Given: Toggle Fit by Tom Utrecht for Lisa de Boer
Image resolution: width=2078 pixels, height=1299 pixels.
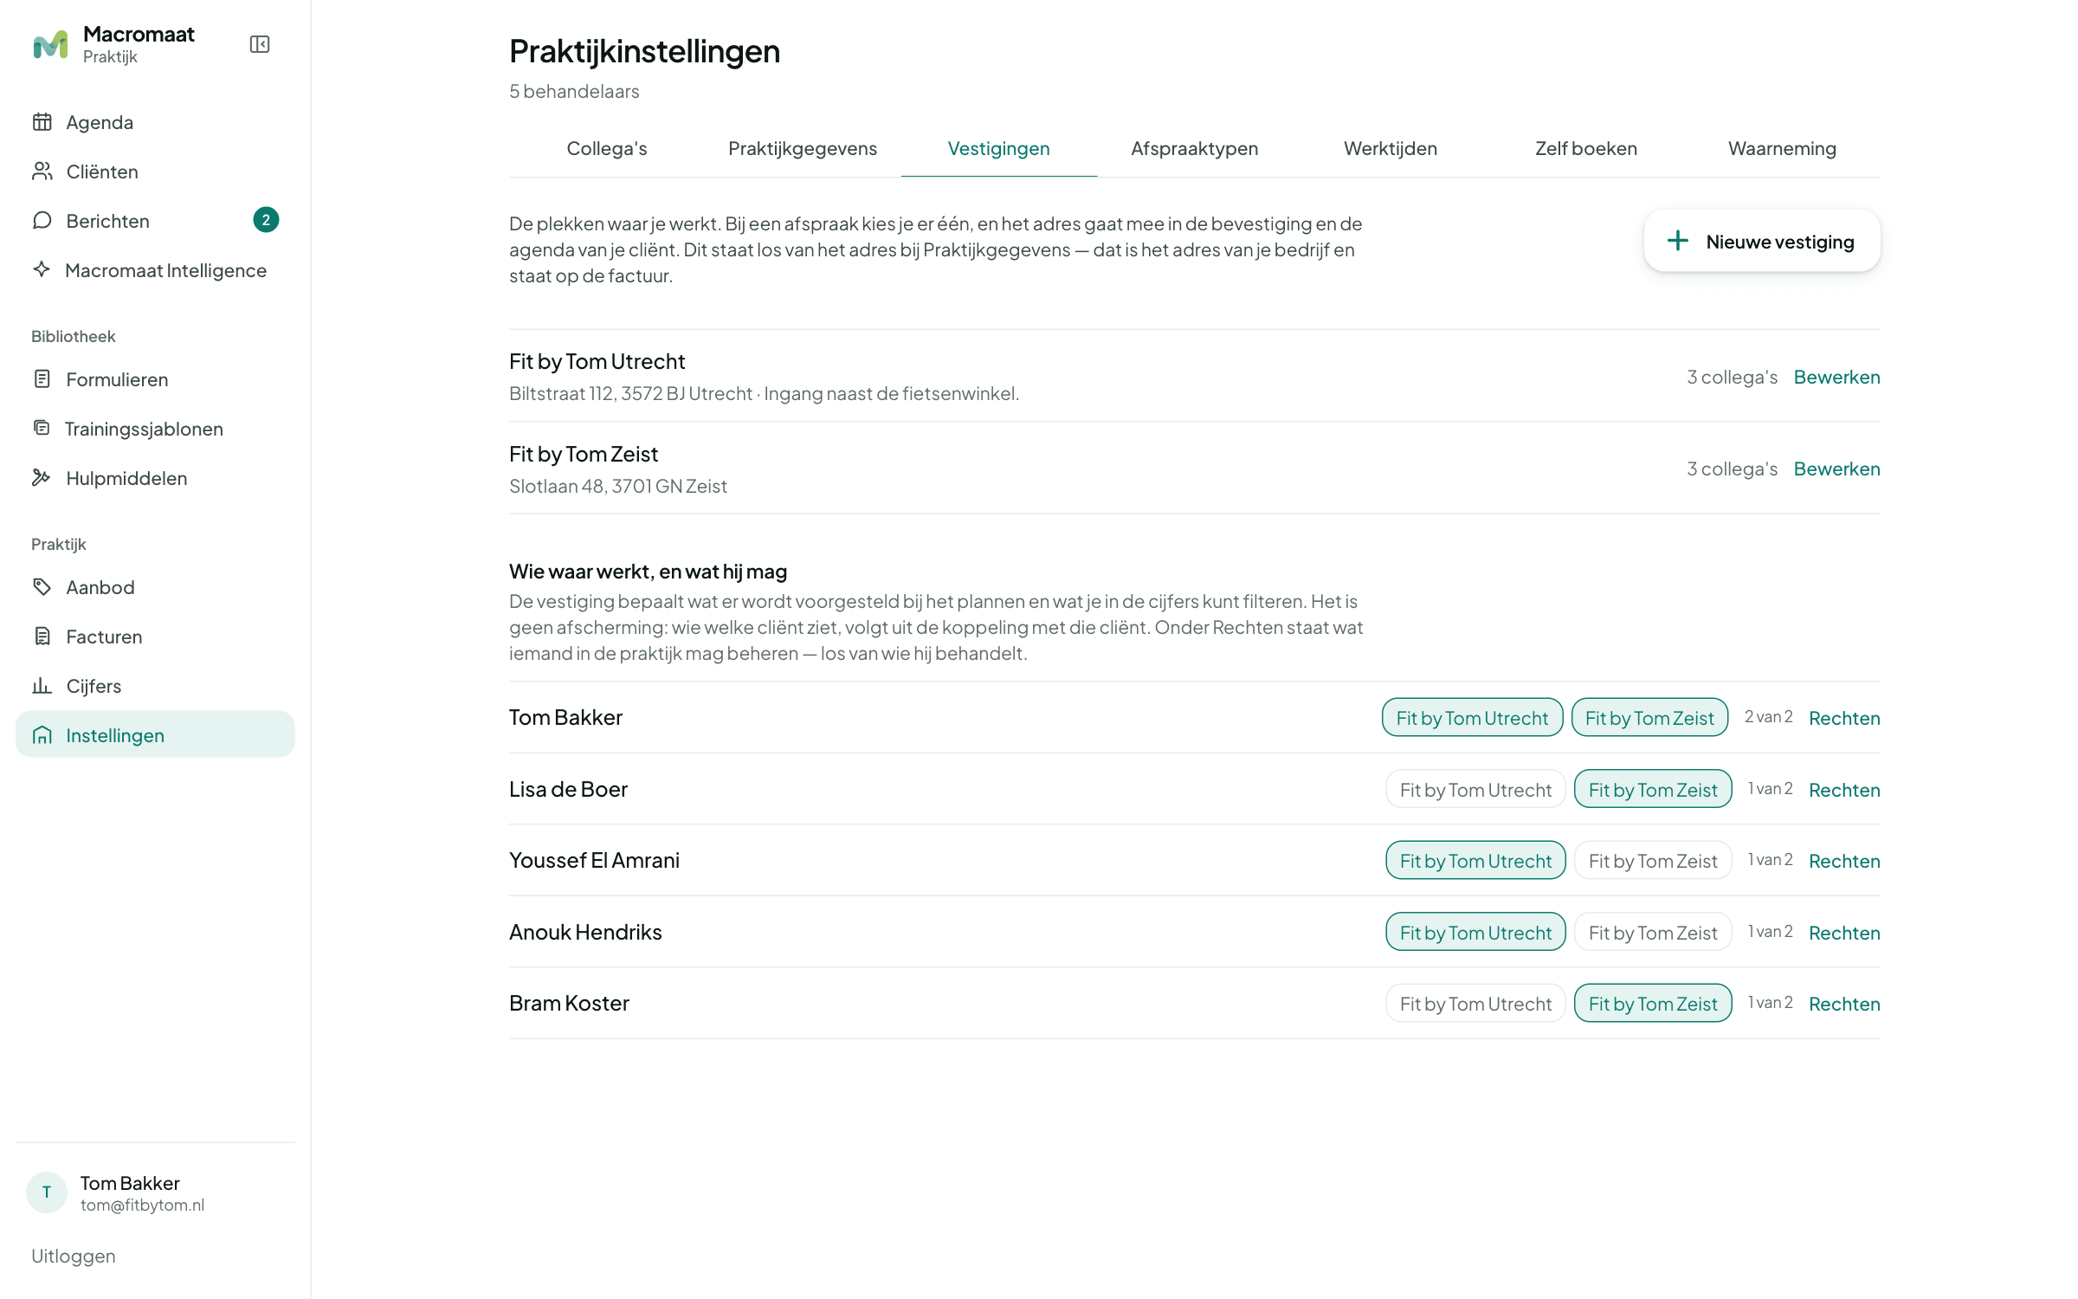Looking at the screenshot, I should point(1475,789).
